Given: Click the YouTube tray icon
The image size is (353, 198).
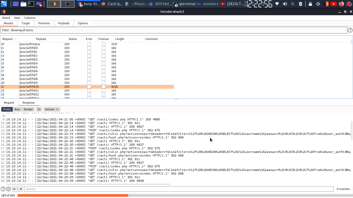Looking at the screenshot, I should click(x=334, y=4).
